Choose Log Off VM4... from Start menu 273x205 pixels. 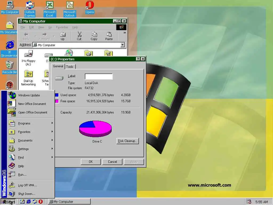tap(31, 185)
